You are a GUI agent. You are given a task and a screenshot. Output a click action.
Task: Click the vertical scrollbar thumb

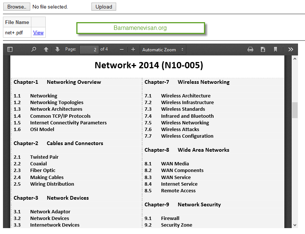(295, 110)
